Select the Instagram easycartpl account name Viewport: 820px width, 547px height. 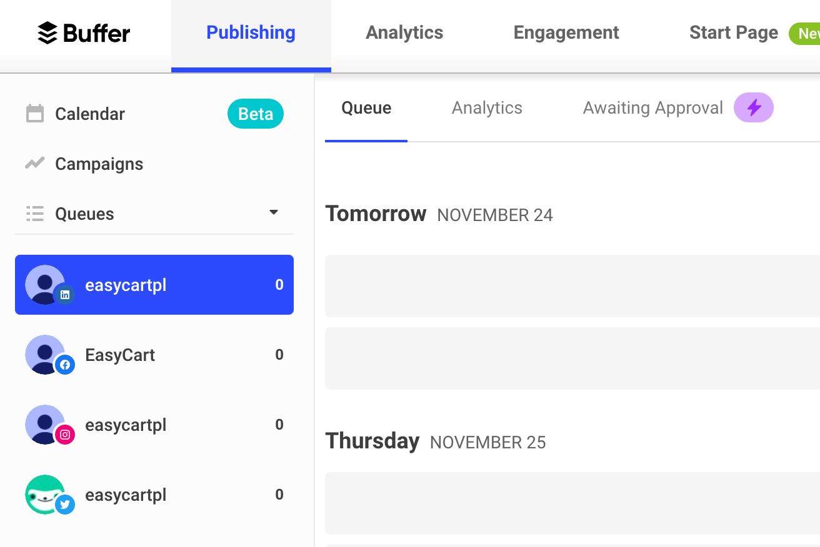[x=126, y=425]
